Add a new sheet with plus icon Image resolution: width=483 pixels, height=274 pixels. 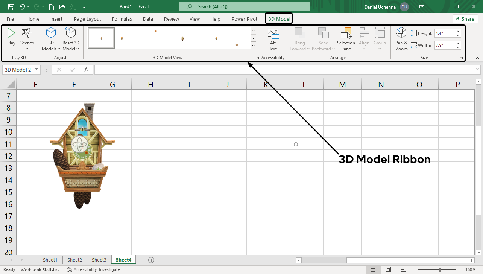[x=151, y=260]
